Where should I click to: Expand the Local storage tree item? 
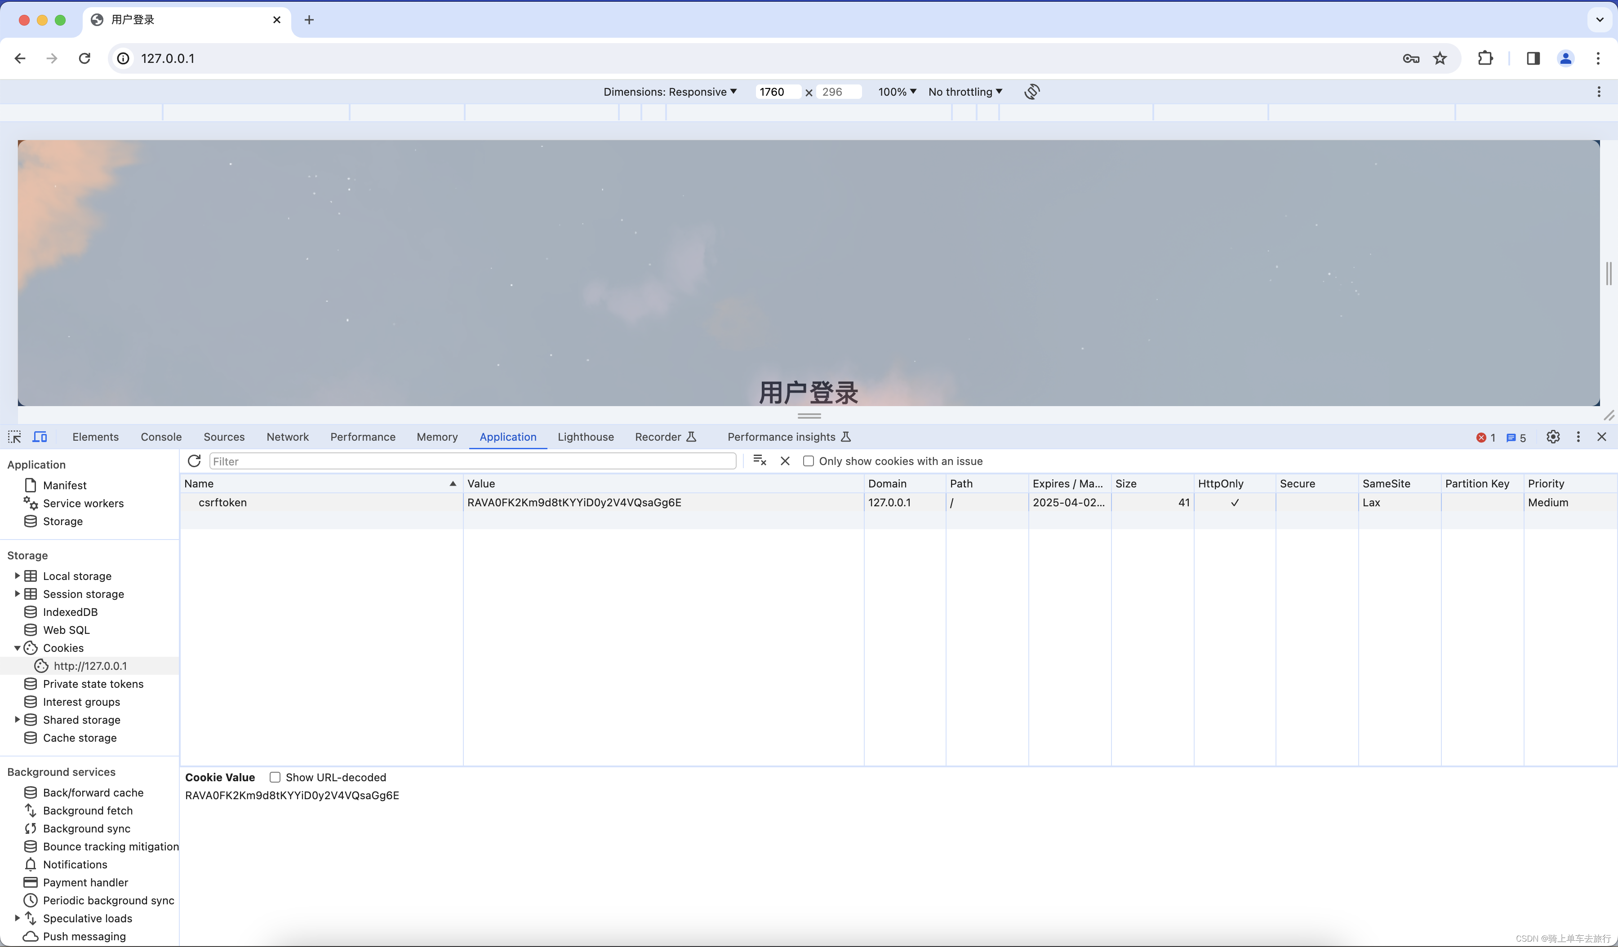[x=18, y=575]
